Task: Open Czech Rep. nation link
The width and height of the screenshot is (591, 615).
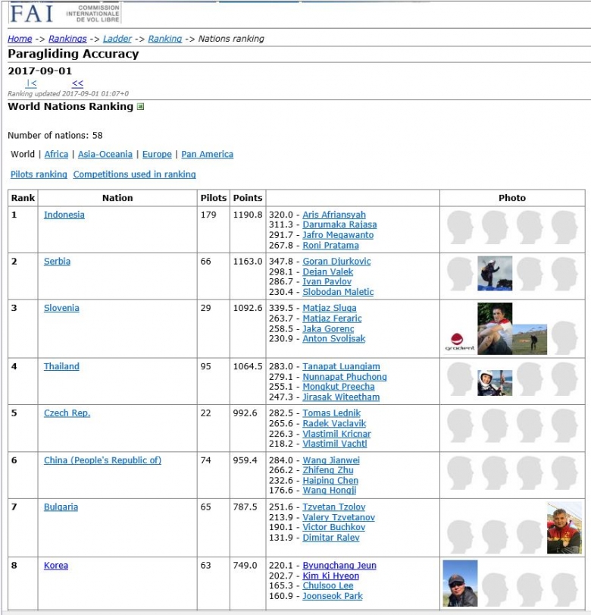Action: coord(67,413)
